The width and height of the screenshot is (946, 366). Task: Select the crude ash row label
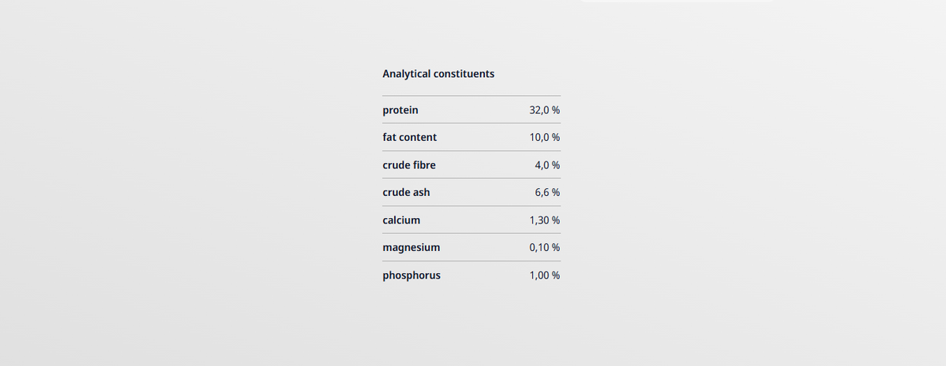(x=406, y=192)
